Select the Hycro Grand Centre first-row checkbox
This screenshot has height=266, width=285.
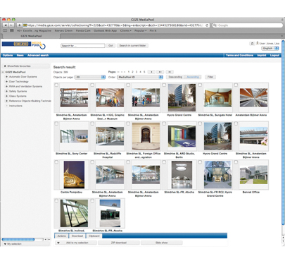pyautogui.click(x=164, y=85)
